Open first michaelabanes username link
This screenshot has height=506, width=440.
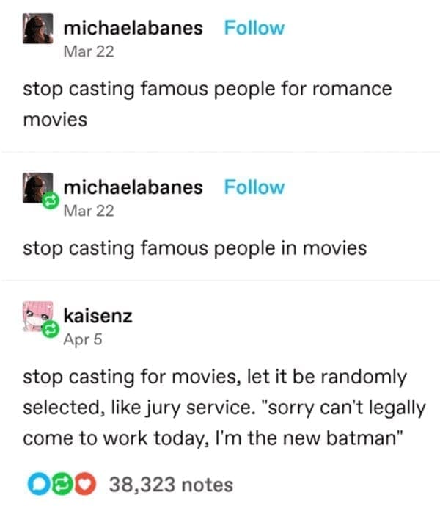coord(133,28)
